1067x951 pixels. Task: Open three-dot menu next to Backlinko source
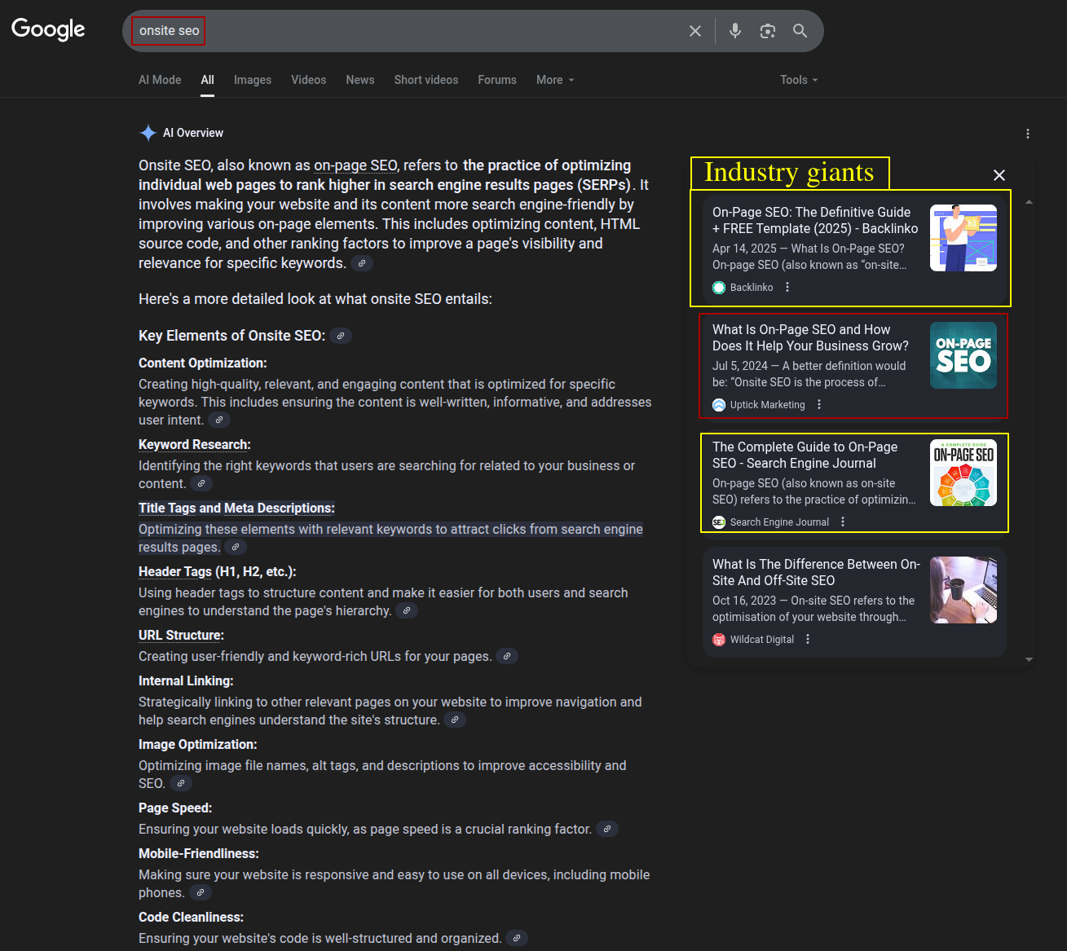[787, 288]
